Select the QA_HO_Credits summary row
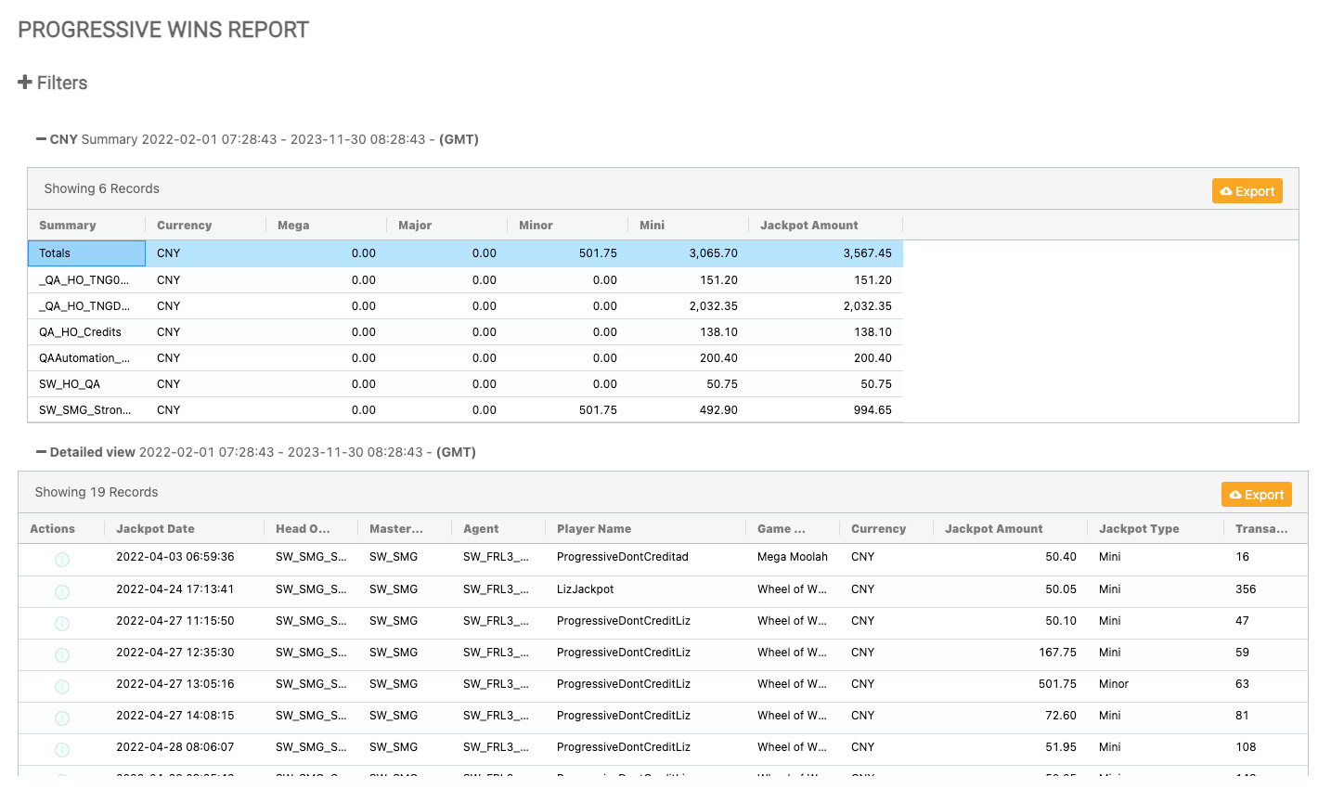 tap(80, 332)
